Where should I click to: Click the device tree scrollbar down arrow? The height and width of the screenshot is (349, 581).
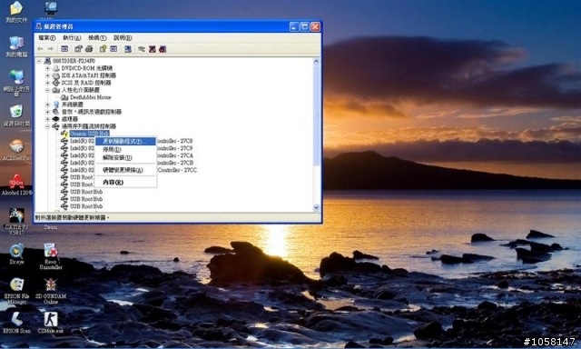click(x=317, y=208)
